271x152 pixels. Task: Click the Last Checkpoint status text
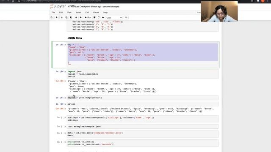88,7
